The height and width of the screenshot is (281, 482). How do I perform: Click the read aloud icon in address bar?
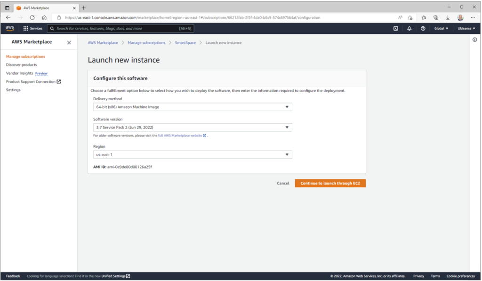(x=400, y=17)
